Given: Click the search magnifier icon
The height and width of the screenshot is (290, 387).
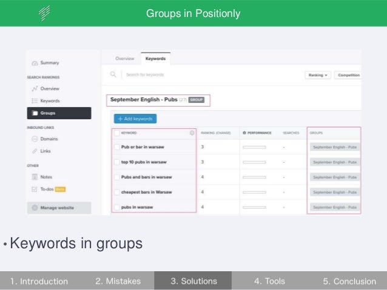Looking at the screenshot, I should pos(113,74).
